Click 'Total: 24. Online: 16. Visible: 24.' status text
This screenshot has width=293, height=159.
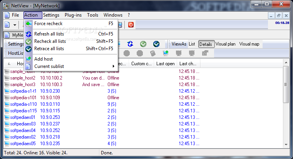(35, 153)
